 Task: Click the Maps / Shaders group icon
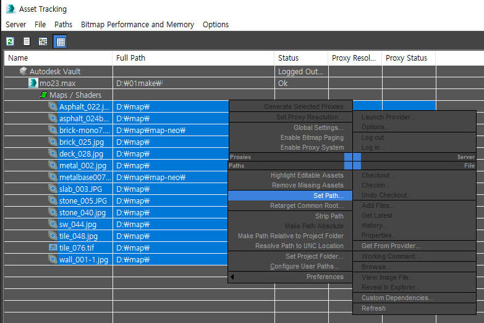tap(44, 95)
